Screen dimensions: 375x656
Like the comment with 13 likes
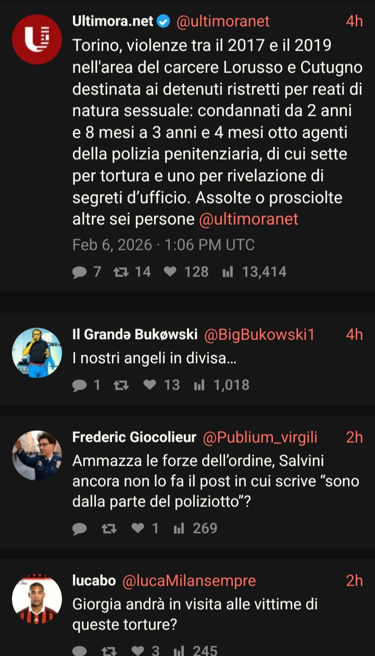tap(149, 385)
